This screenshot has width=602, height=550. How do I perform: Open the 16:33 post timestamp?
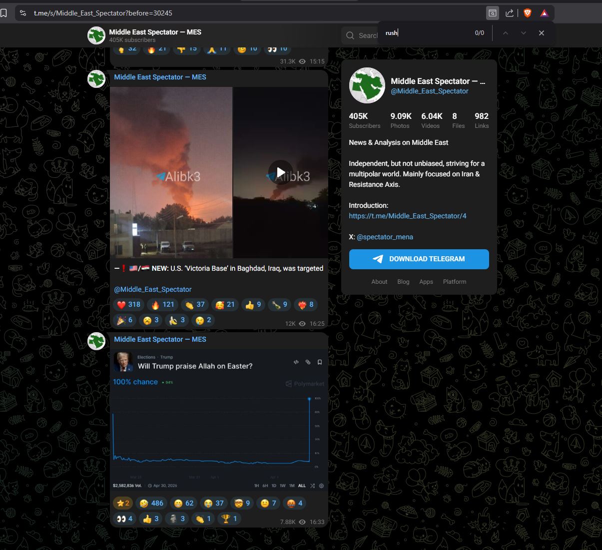[317, 522]
